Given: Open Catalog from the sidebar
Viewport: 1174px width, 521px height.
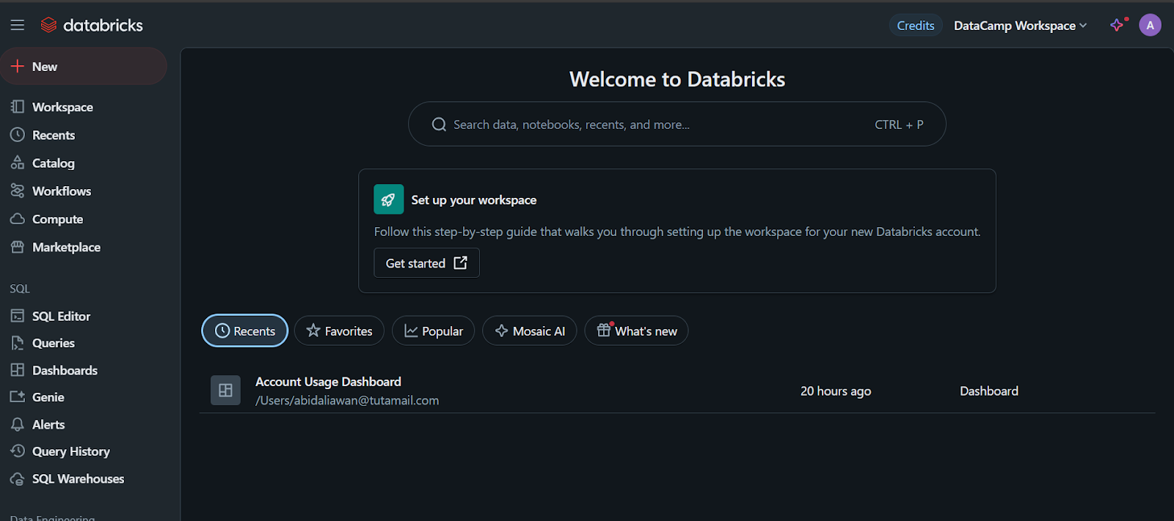Looking at the screenshot, I should [54, 163].
